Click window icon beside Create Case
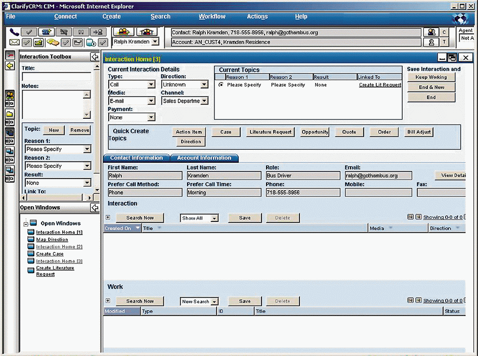Screen dimensions: 478x356 [31, 253]
